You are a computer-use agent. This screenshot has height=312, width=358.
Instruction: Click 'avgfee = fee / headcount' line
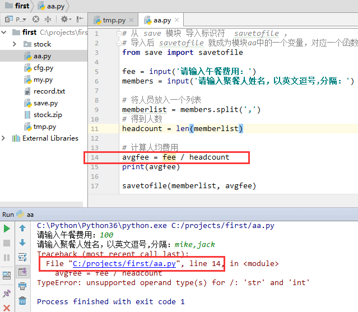175,157
